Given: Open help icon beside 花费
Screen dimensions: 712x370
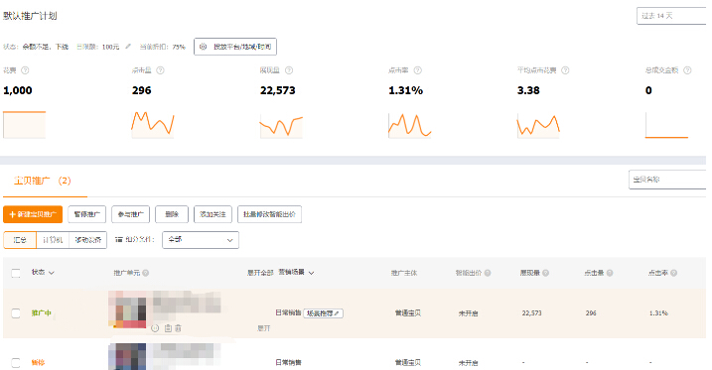Looking at the screenshot, I should tap(26, 70).
